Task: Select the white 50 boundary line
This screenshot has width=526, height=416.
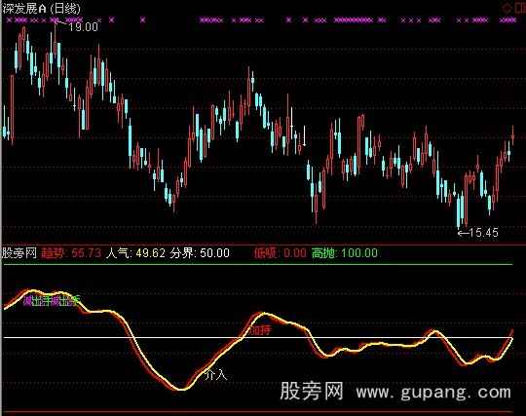Action: point(258,337)
